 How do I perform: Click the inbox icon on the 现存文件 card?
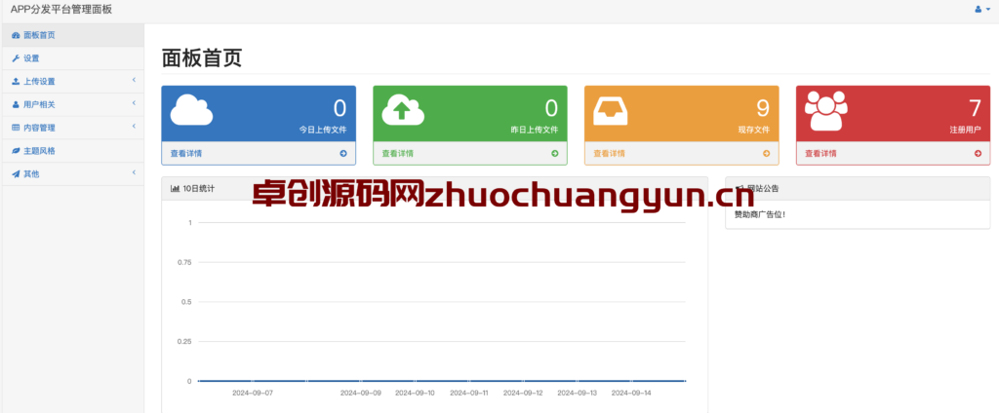point(611,111)
